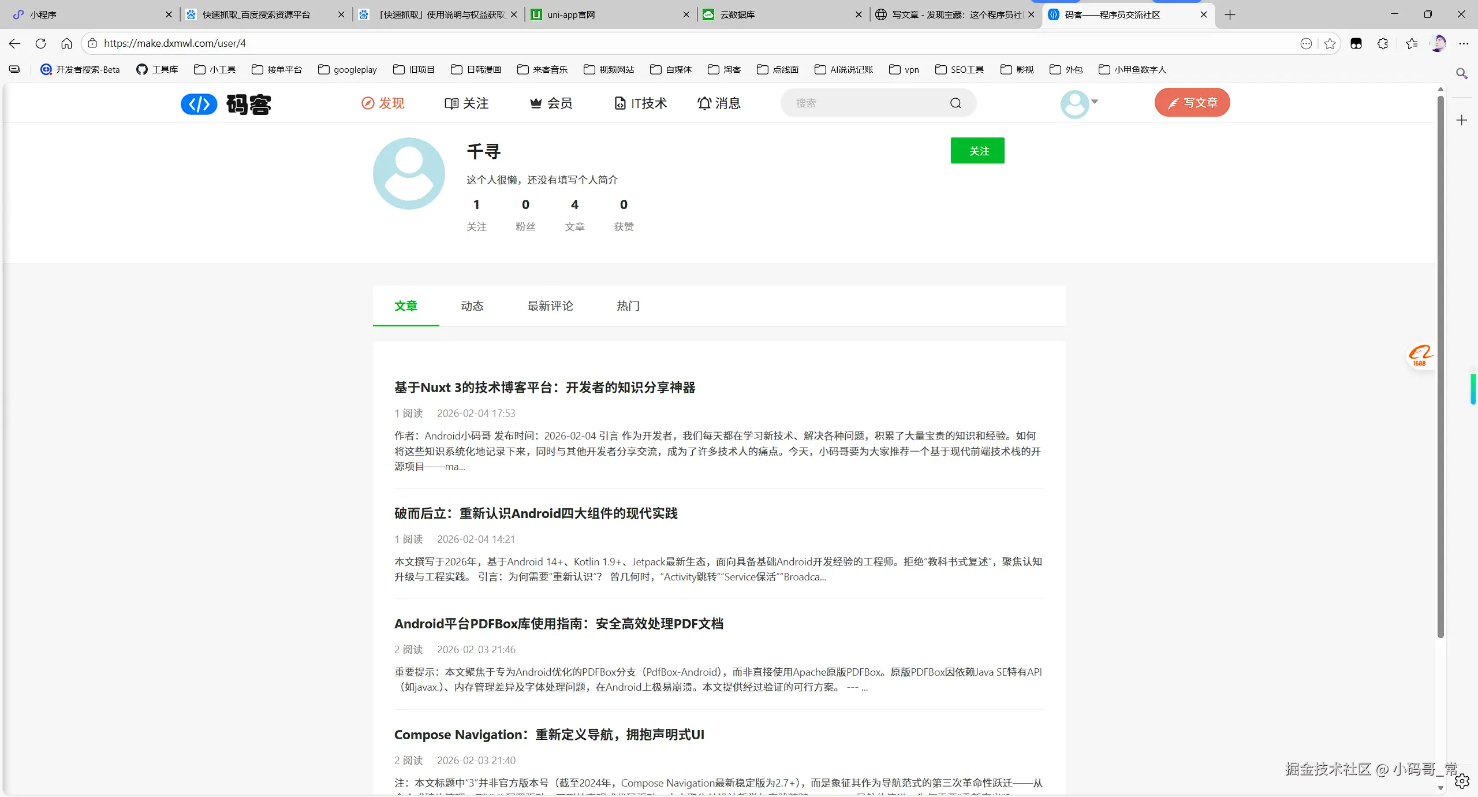Open the SEO工具 bookmark folder
Screen dimensions: 1478x797
960,69
